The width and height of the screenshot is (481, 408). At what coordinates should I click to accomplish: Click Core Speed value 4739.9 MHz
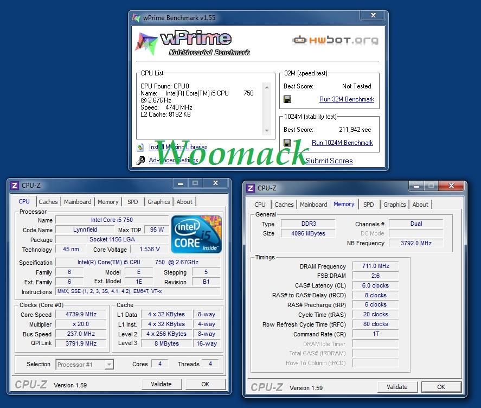81,314
